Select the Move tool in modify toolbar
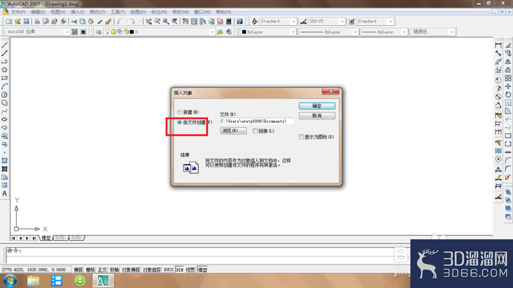 pyautogui.click(x=508, y=86)
